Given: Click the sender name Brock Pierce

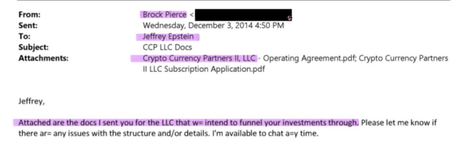Looking at the screenshot, I should [x=164, y=15].
